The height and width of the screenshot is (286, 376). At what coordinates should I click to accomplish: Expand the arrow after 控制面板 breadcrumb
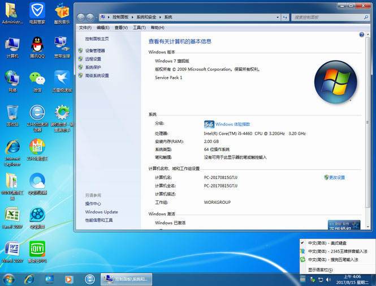point(132,18)
